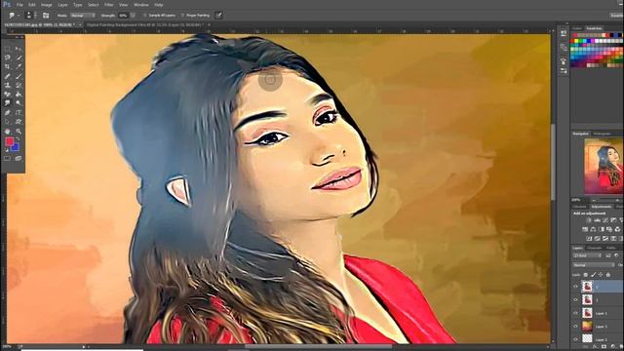Select the Pen tool

tap(8, 113)
